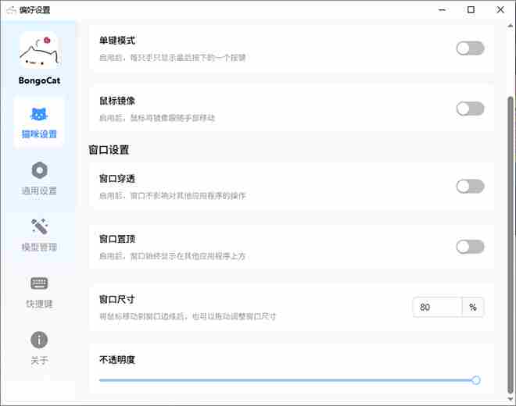Click the app icon in title bar
Image resolution: width=516 pixels, height=406 pixels.
(11, 10)
